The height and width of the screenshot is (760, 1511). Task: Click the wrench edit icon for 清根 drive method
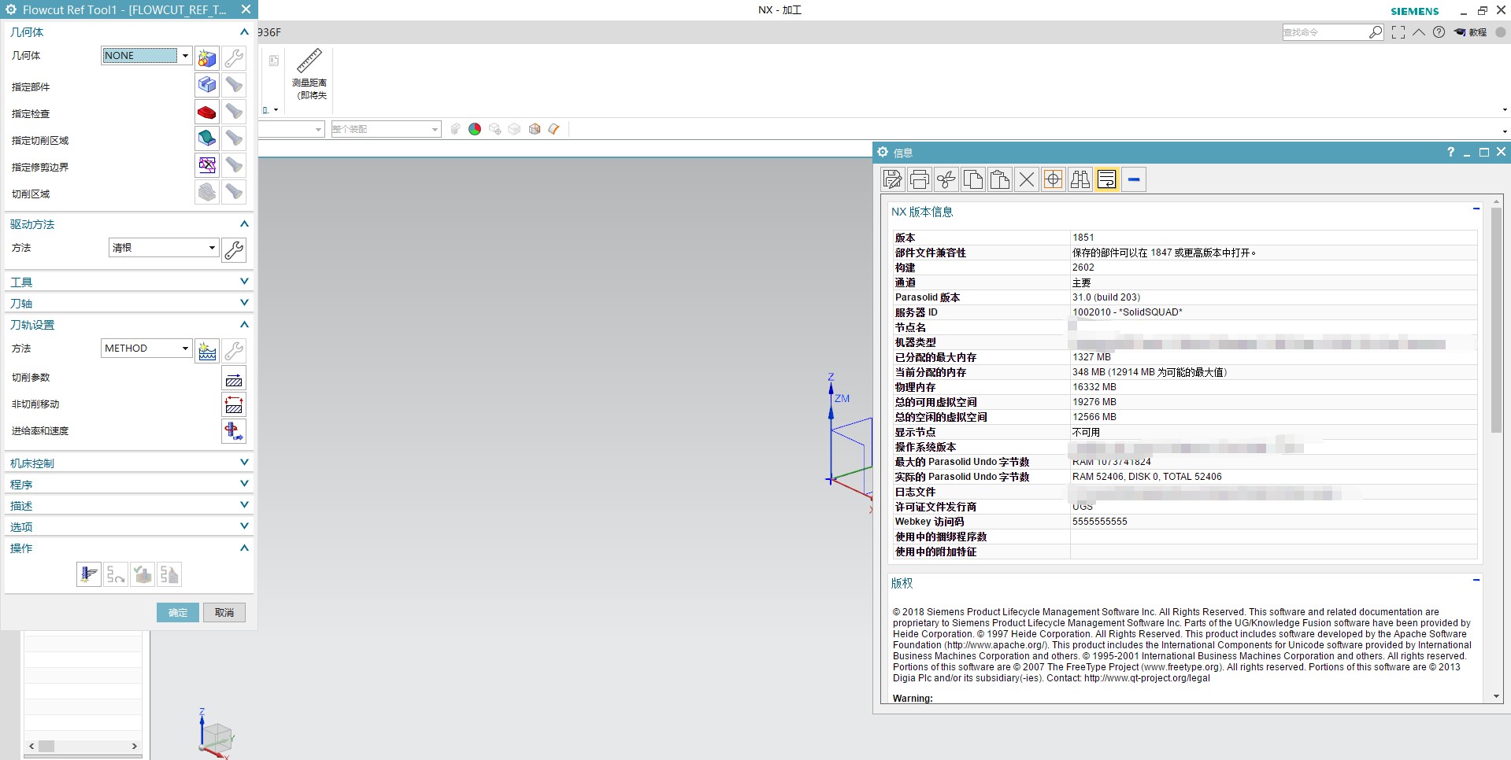point(234,250)
